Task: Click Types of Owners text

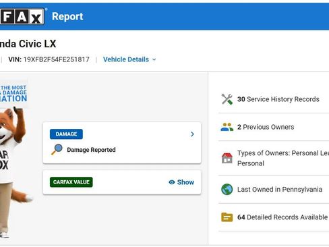Action: (283, 158)
